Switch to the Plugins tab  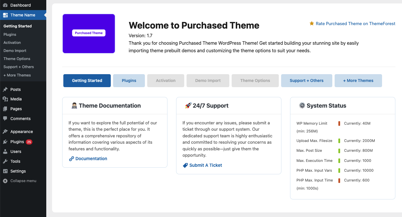[x=129, y=81]
